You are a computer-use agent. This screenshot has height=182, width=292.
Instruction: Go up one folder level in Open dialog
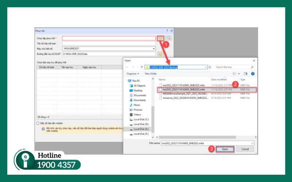pos(142,67)
